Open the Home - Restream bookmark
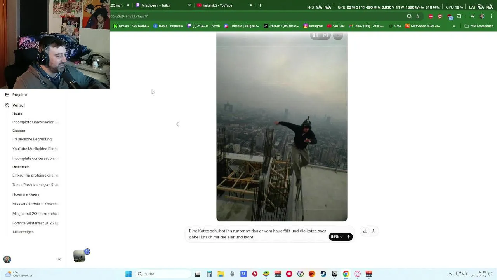 (x=168, y=26)
